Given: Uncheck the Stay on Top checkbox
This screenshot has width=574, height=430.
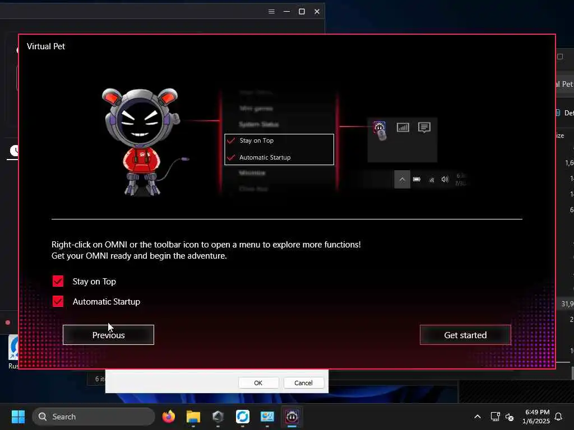Looking at the screenshot, I should click(x=58, y=281).
